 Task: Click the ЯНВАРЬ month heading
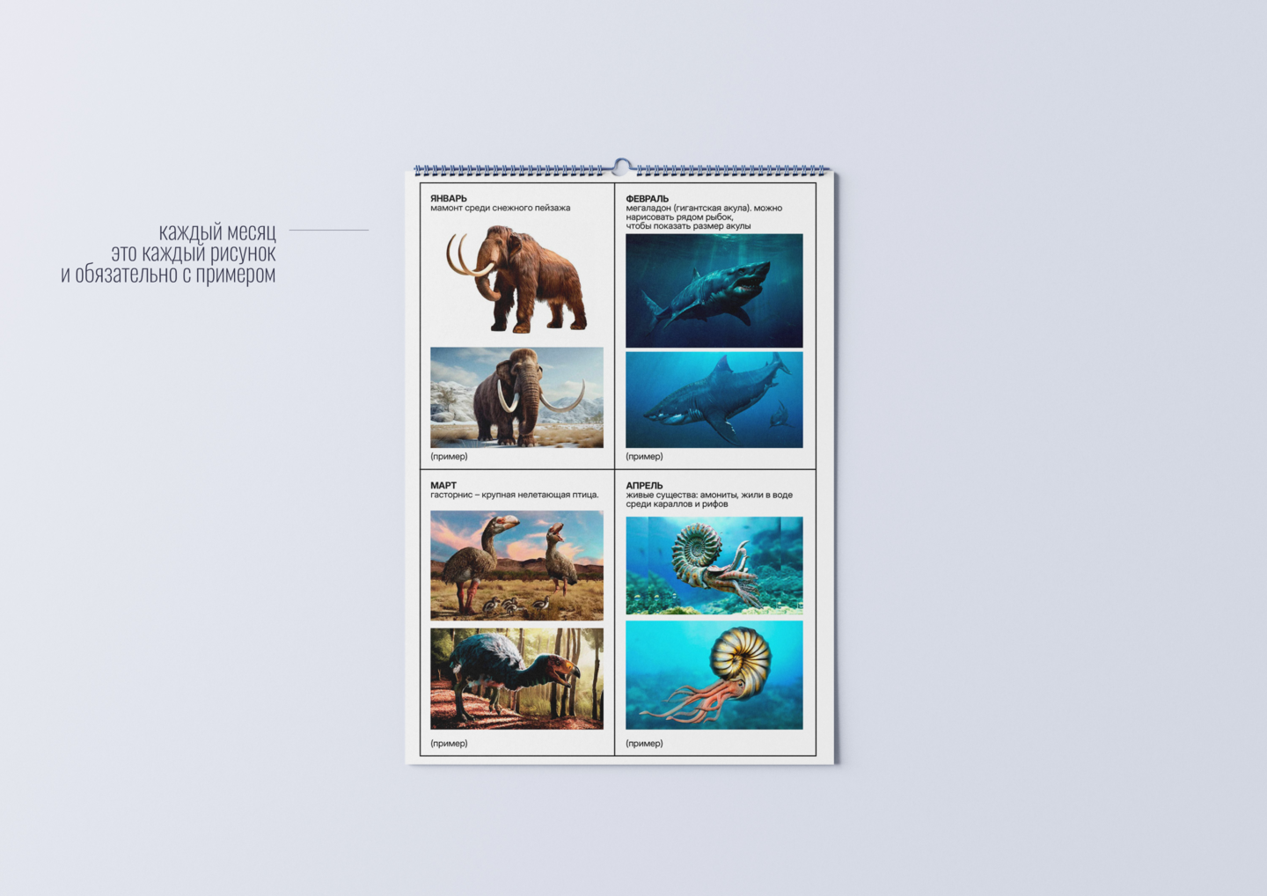coord(449,199)
